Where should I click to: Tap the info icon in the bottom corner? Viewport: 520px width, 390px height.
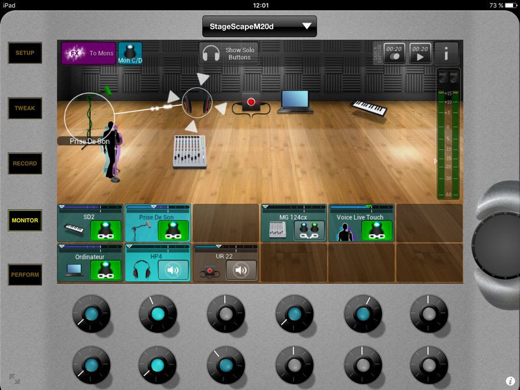pos(510,381)
